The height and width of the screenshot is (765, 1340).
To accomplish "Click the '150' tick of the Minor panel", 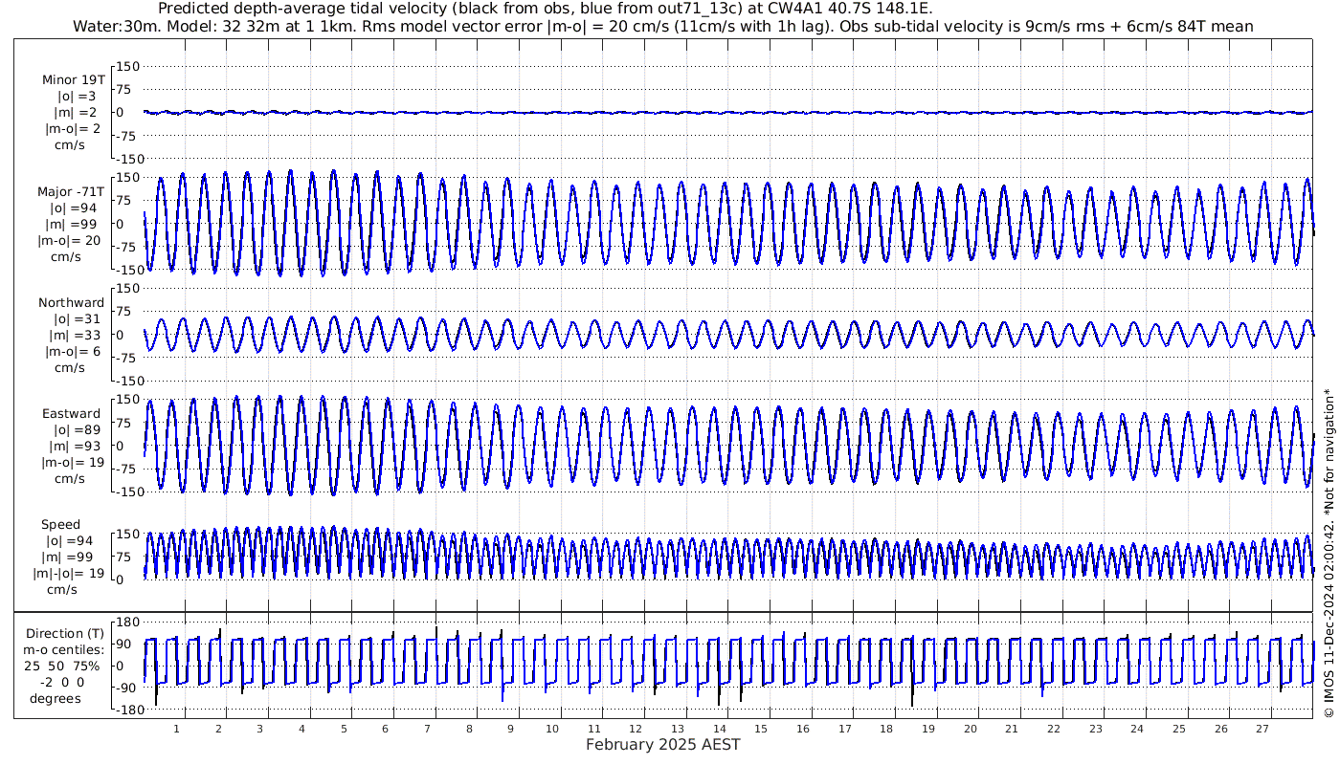I will [x=129, y=66].
